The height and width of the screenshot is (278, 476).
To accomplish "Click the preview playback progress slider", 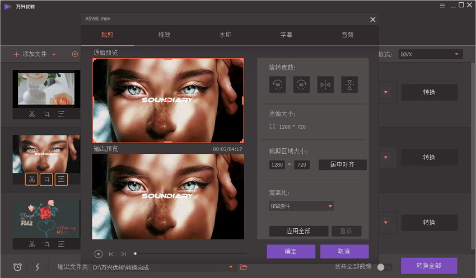I will pyautogui.click(x=182, y=253).
